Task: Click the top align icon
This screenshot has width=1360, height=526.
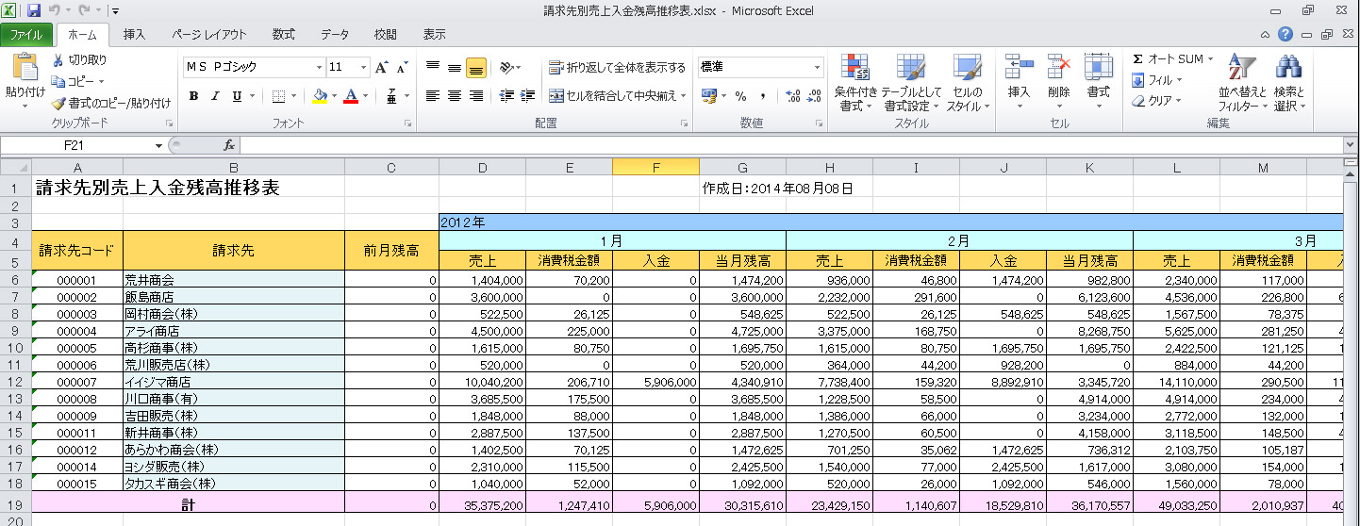Action: (x=433, y=67)
